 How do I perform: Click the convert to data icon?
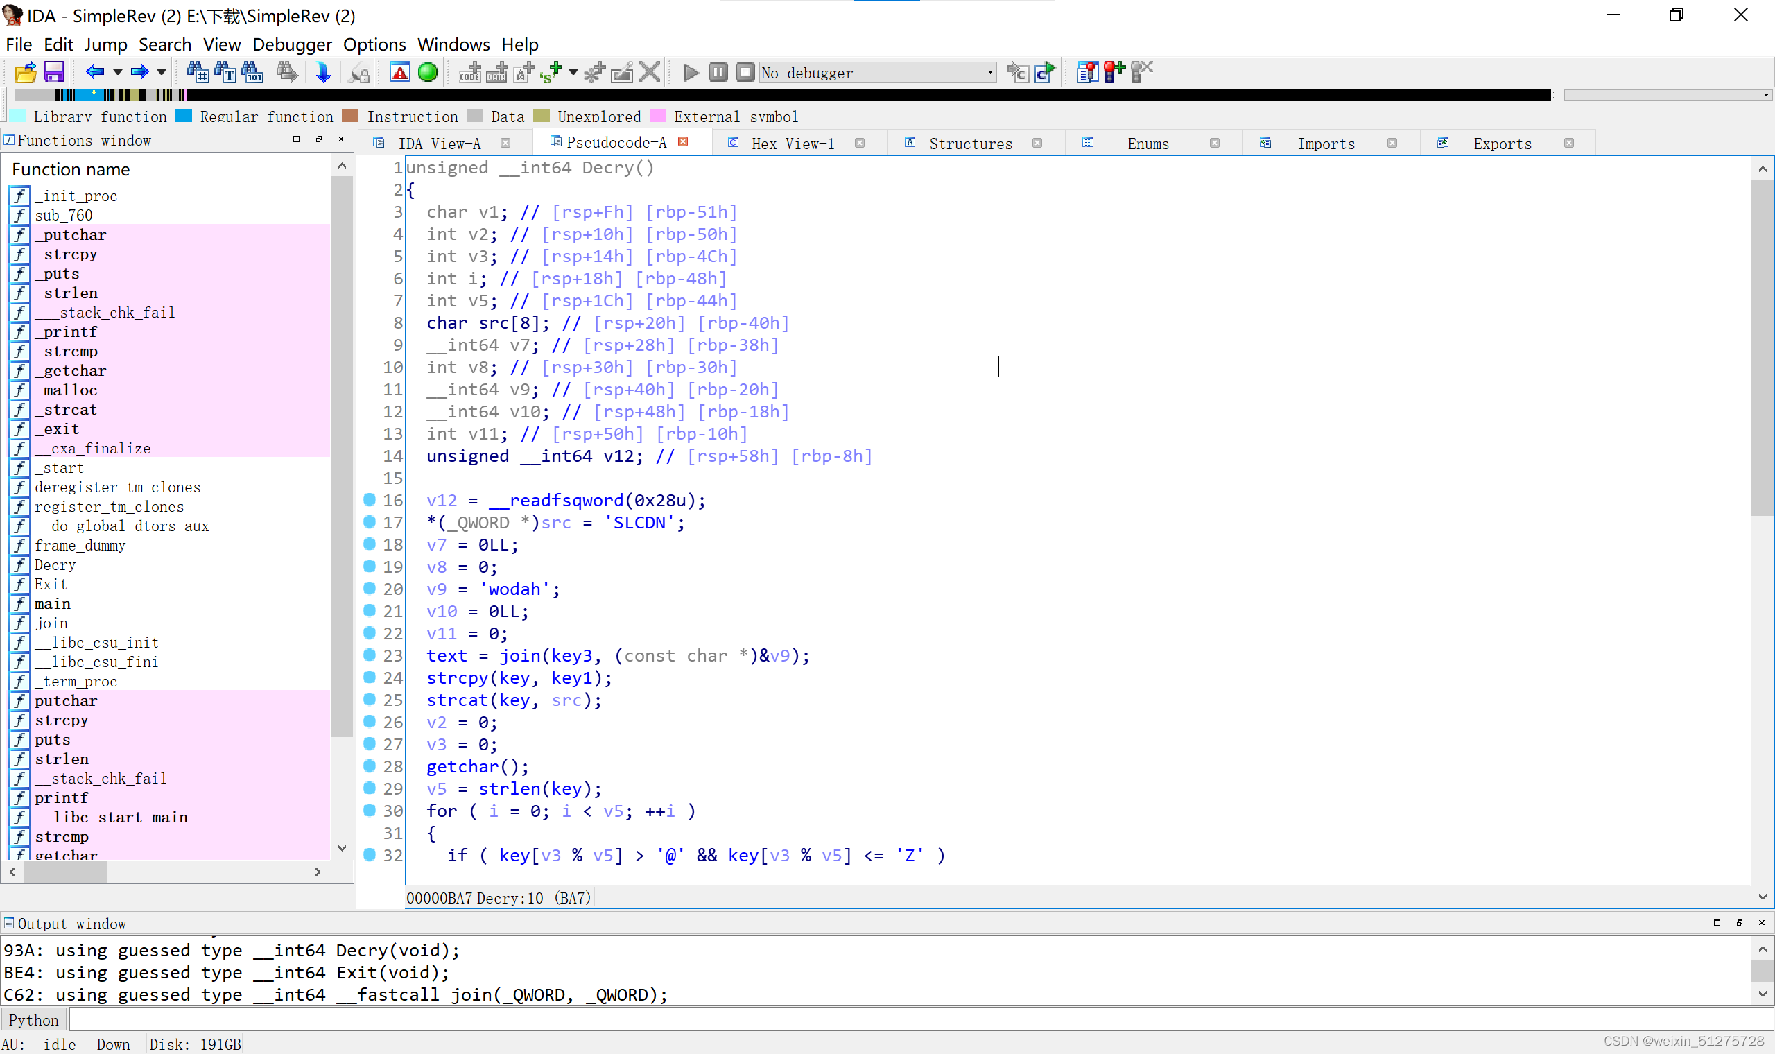tap(497, 72)
